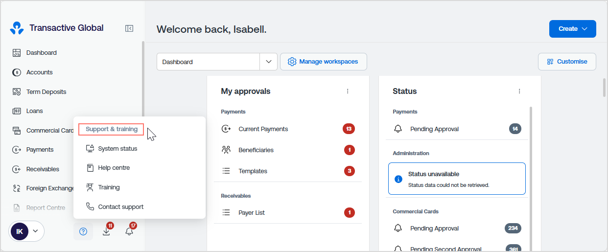This screenshot has width=608, height=252.
Task: Open Payer List receivables link
Action: point(252,212)
